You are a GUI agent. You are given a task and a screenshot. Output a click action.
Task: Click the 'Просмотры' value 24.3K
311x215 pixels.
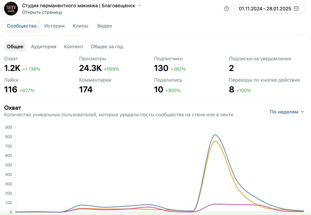(x=90, y=68)
